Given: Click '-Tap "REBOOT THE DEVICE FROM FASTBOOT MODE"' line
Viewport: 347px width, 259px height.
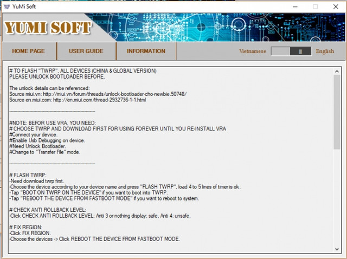Looking at the screenshot, I should point(104,198).
